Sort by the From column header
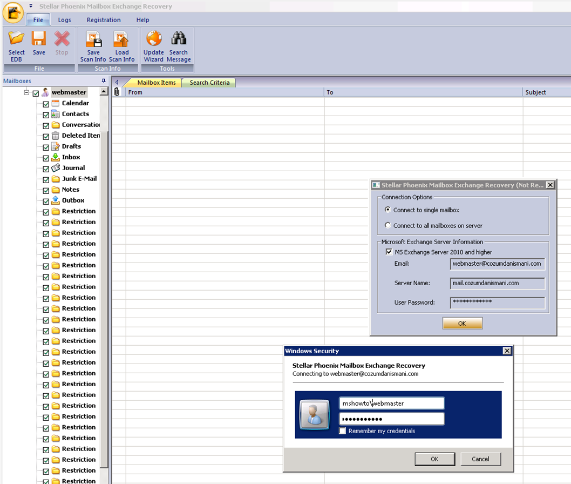571x484 pixels. coord(225,92)
